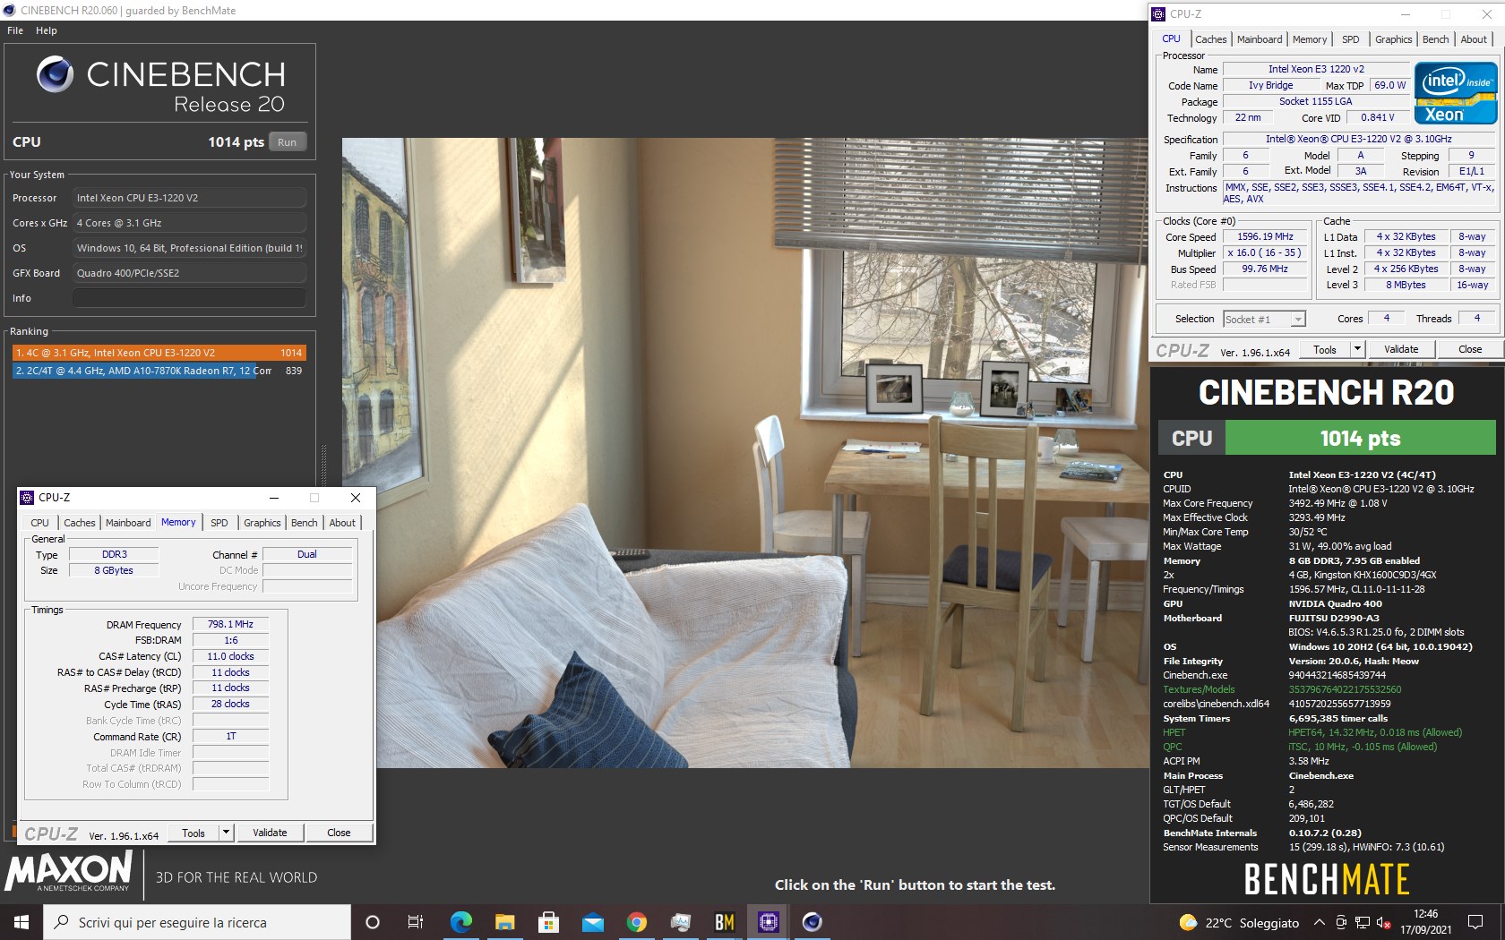Screen dimensions: 1505x940
Task: Click Windows search box Scrivi qui
Action: coord(197,922)
